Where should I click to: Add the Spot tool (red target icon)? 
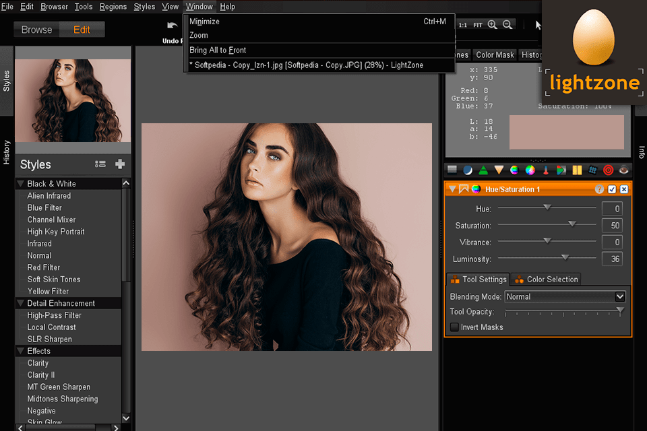tap(609, 170)
